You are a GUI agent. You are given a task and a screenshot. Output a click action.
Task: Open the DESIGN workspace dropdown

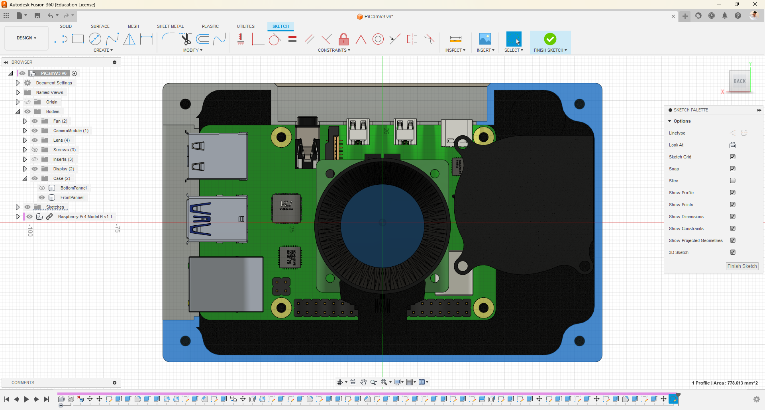[26, 38]
